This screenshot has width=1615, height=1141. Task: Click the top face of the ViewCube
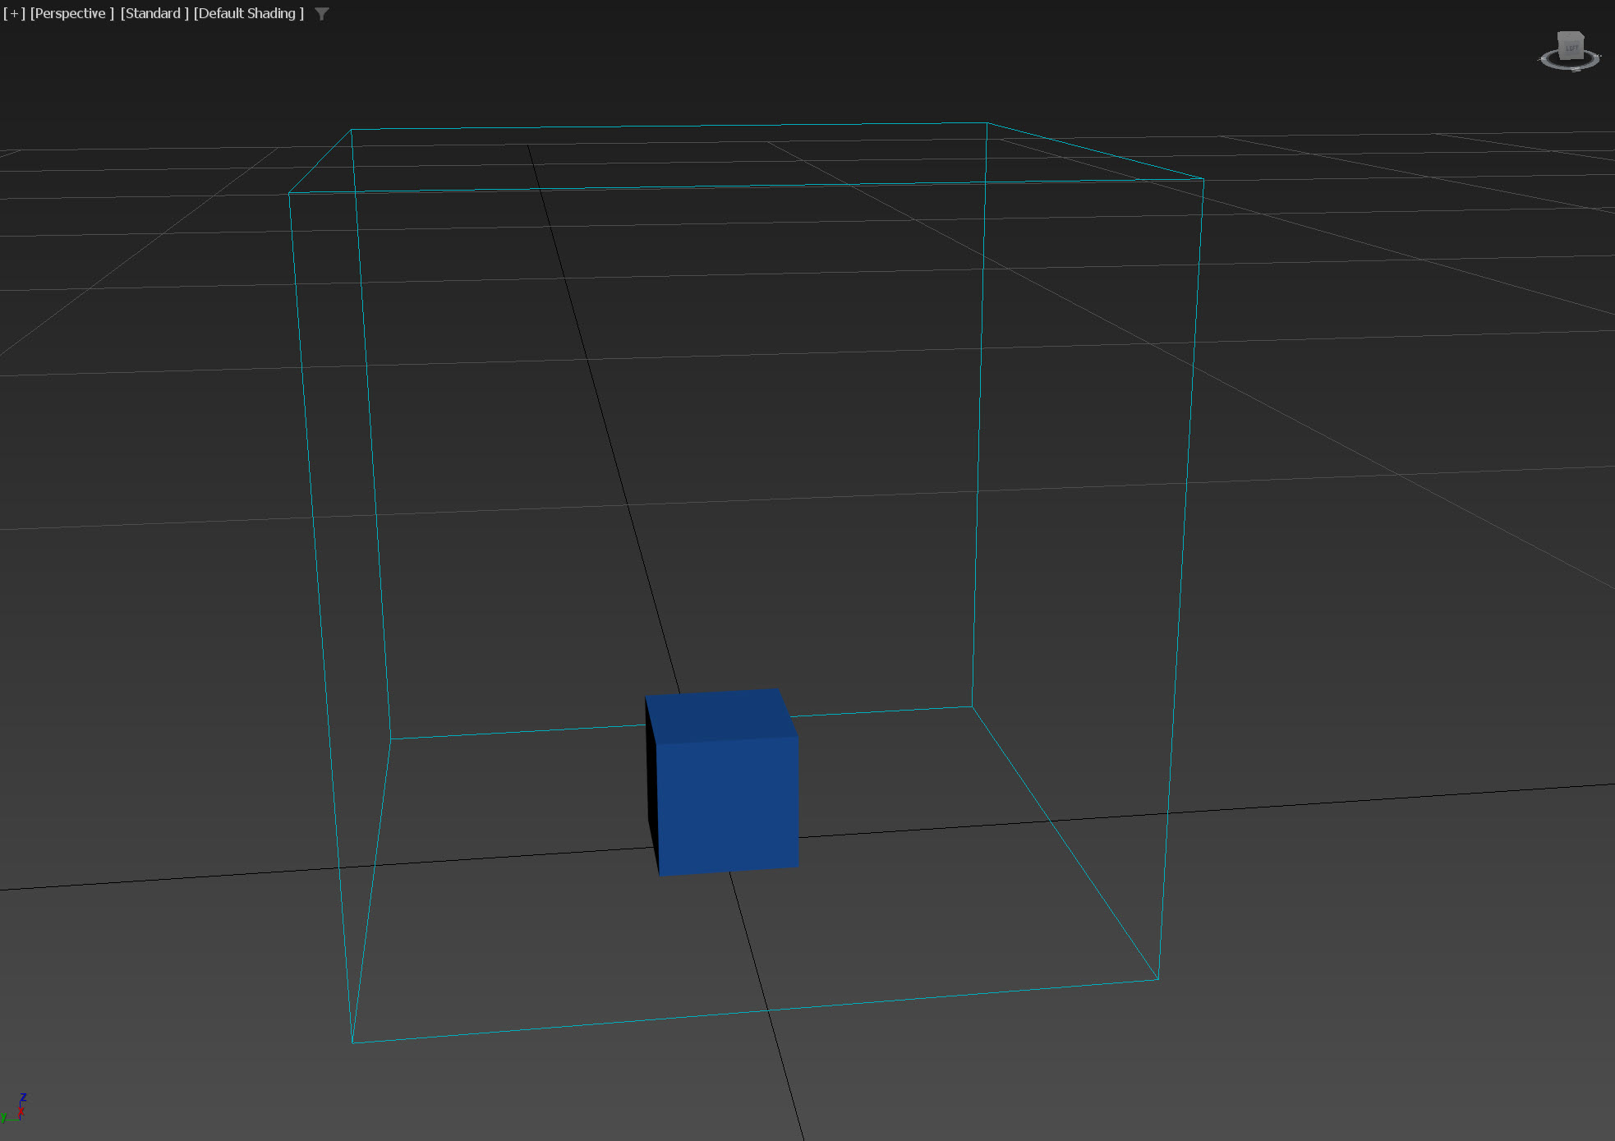(1570, 36)
